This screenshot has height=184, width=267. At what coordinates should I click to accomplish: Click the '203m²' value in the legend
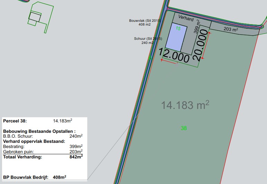click(76, 151)
